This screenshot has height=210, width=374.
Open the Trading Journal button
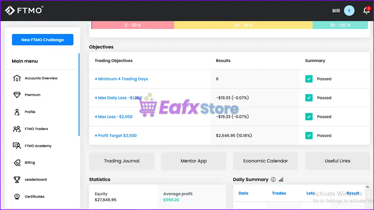pos(122,161)
